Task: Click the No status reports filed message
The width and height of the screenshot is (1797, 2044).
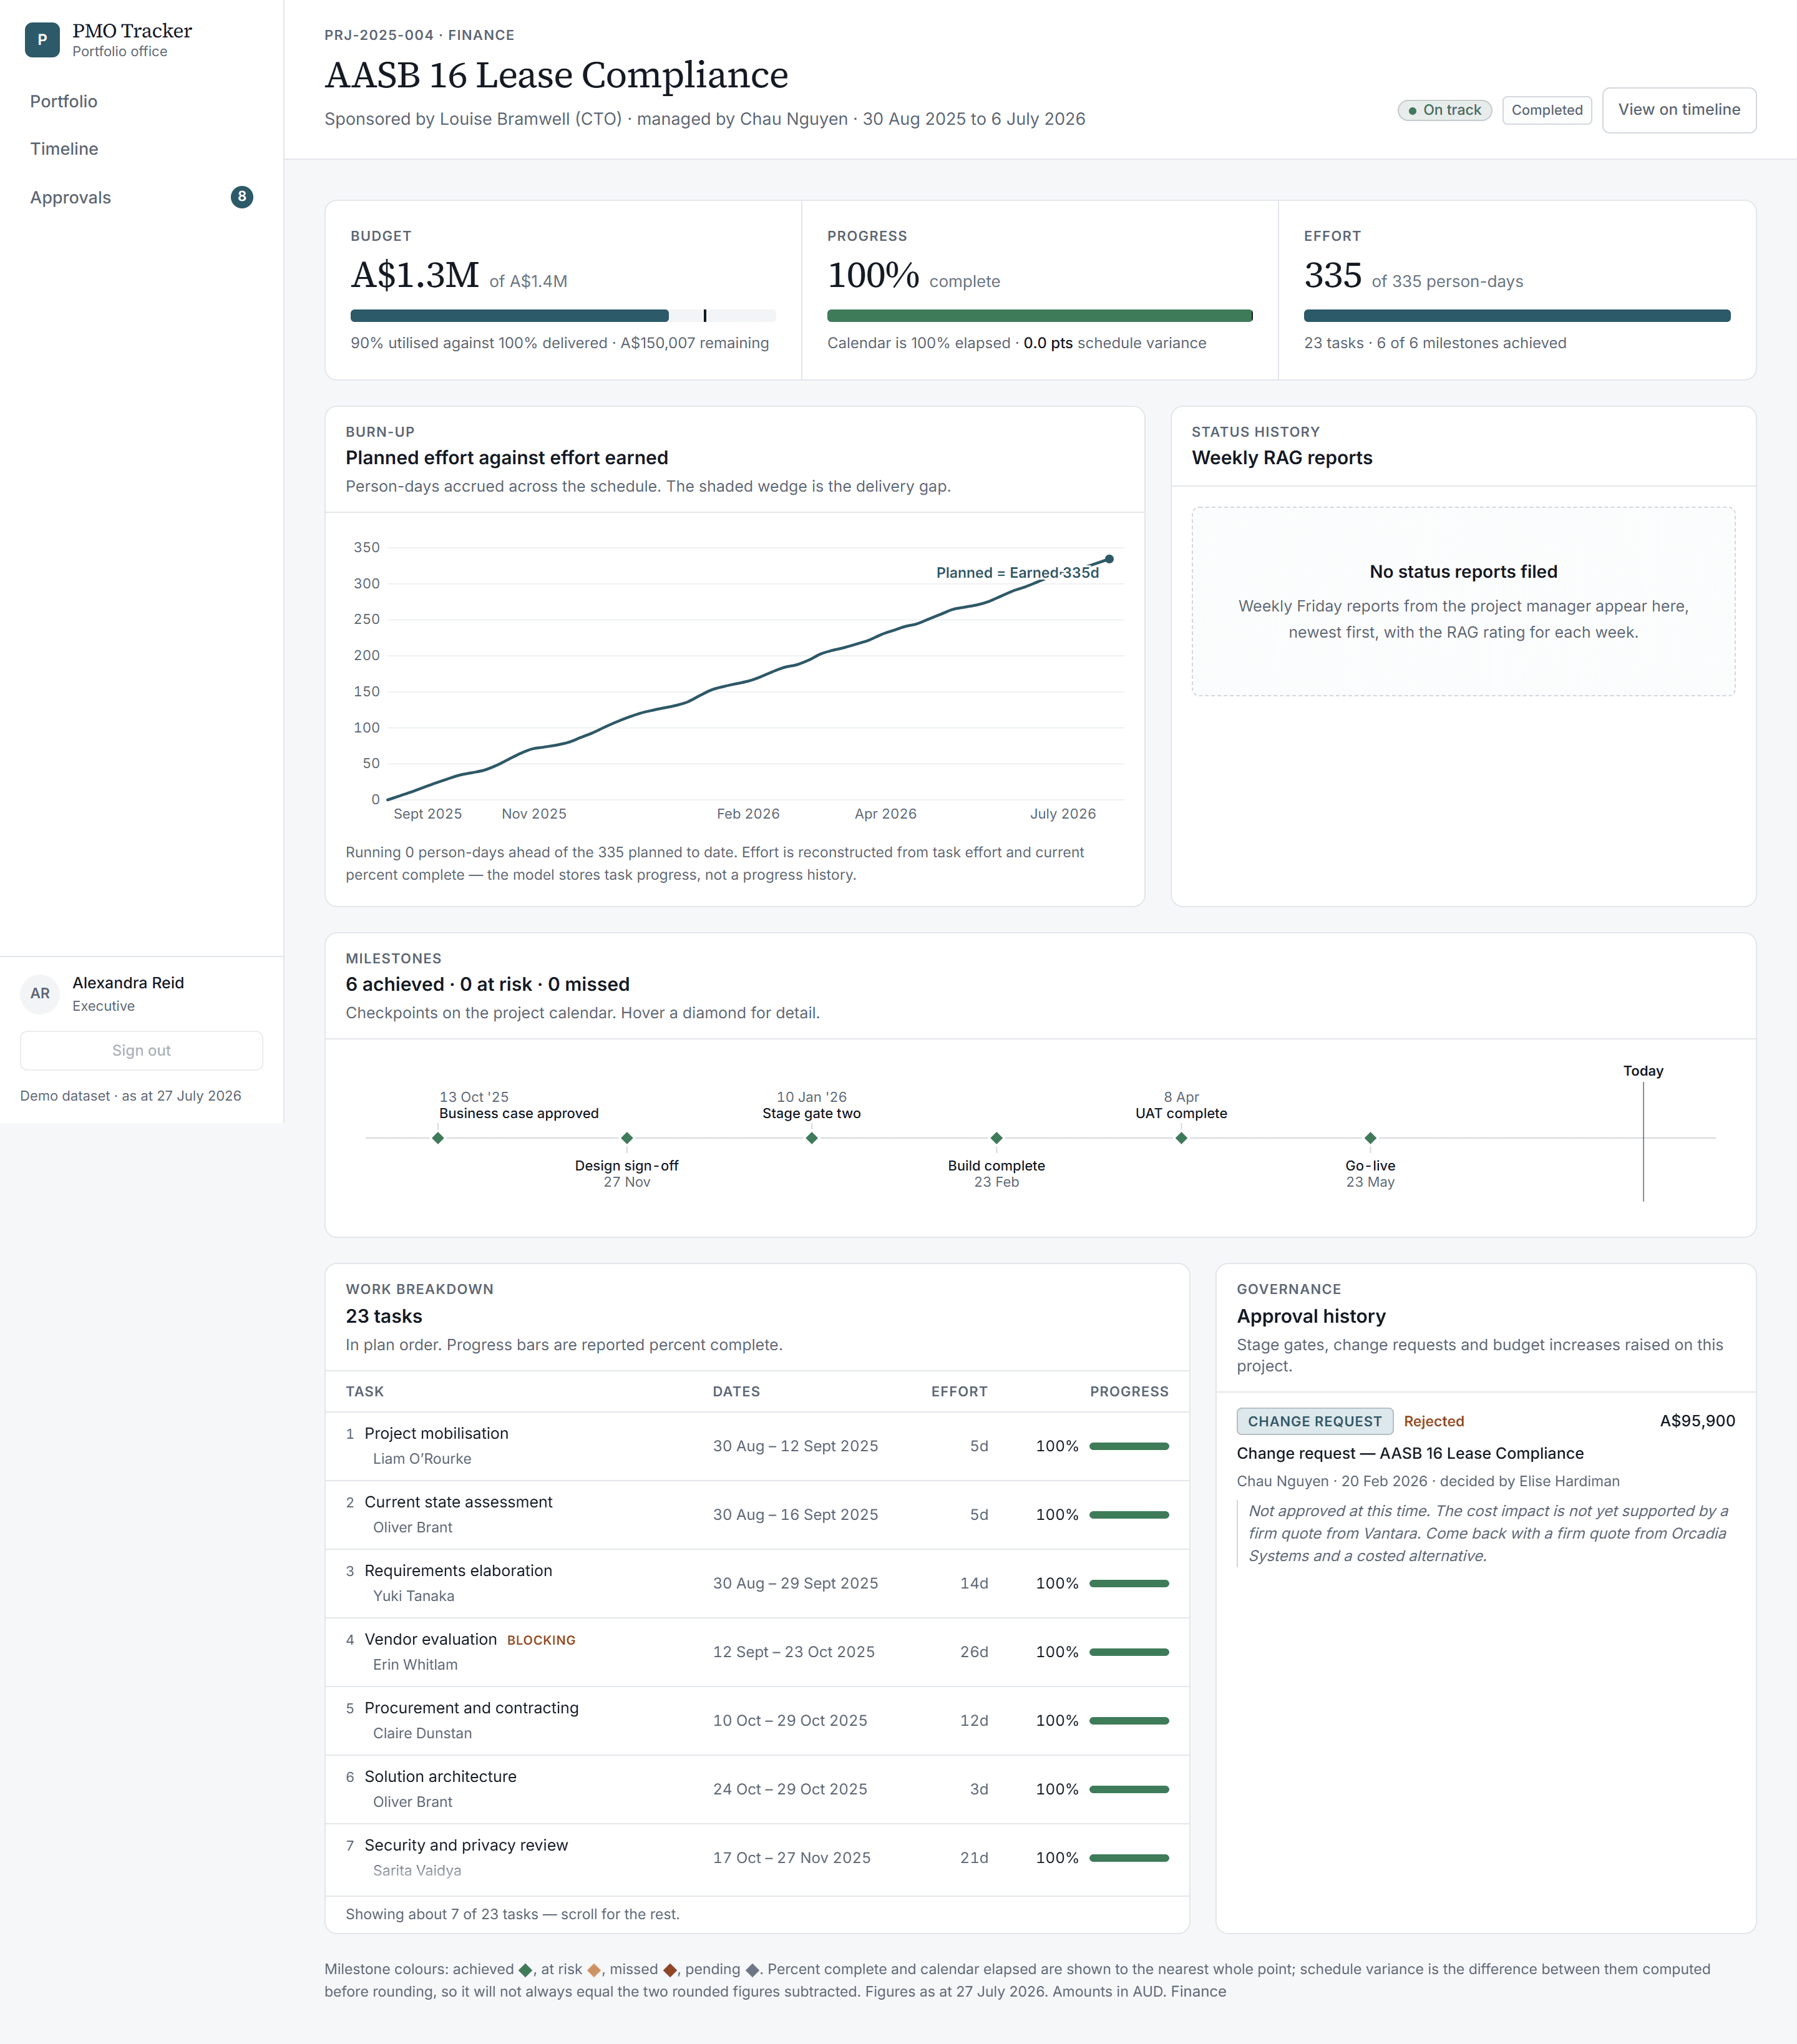Action: pyautogui.click(x=1463, y=572)
